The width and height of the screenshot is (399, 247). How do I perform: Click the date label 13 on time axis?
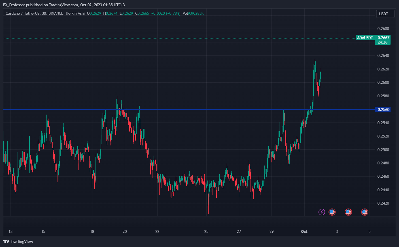pyautogui.click(x=10, y=231)
